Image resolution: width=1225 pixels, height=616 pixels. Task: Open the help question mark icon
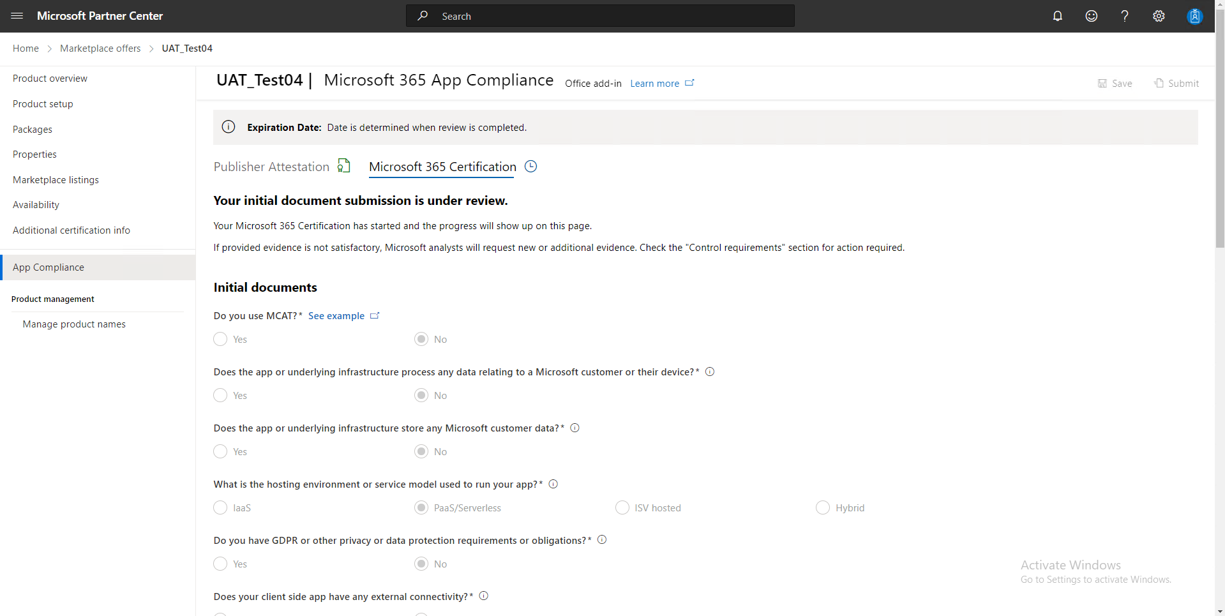pos(1125,16)
